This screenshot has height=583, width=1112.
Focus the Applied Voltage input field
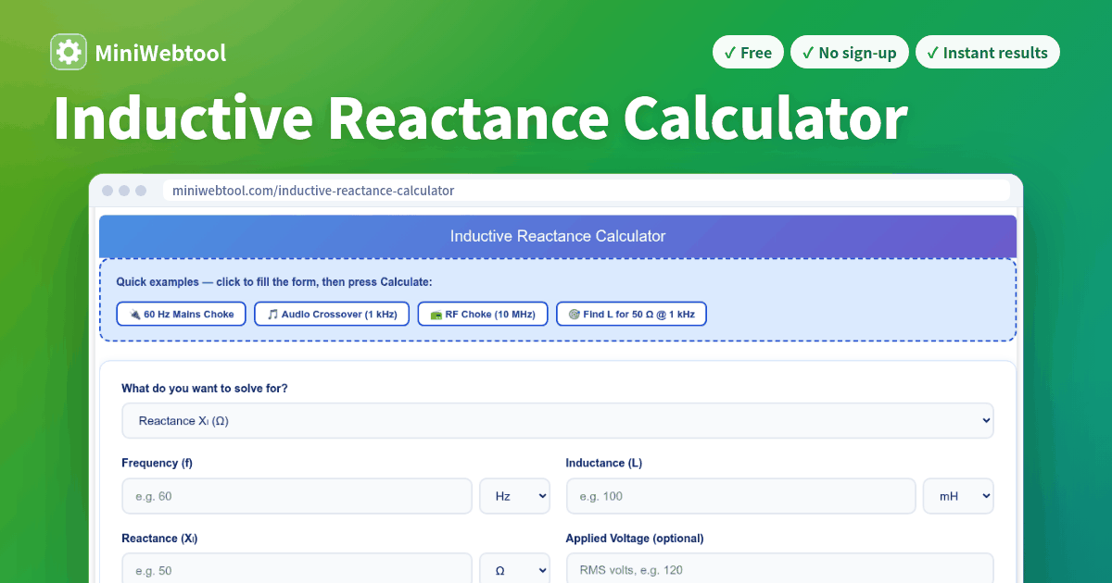[x=780, y=568]
